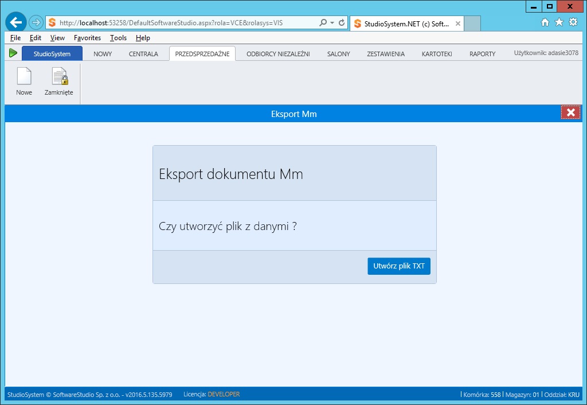Switch to the CENTRALA tab

pos(143,53)
